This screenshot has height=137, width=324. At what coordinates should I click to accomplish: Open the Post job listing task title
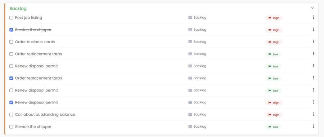tap(28, 18)
